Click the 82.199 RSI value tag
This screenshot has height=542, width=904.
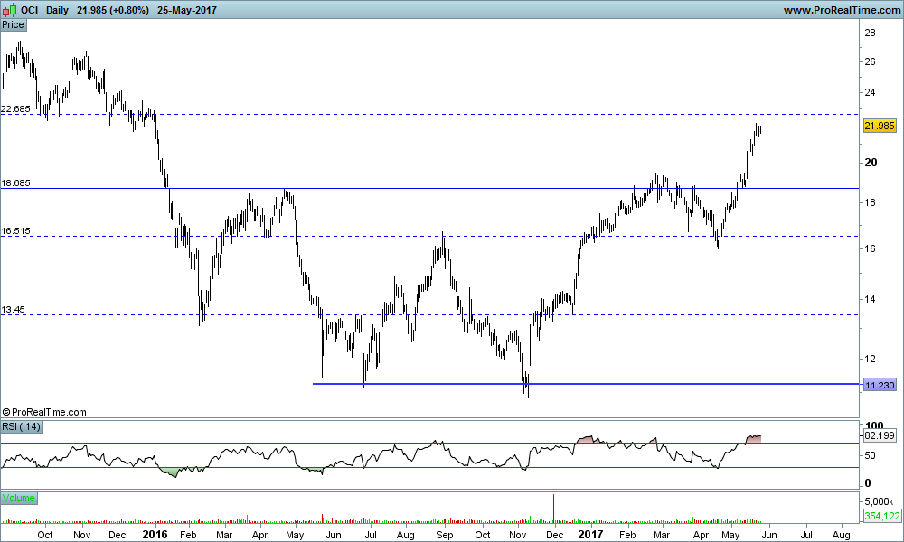(x=880, y=435)
